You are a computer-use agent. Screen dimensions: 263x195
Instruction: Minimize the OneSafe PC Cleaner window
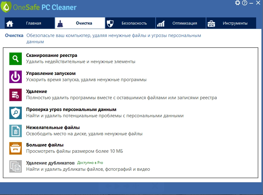[x=251, y=3]
